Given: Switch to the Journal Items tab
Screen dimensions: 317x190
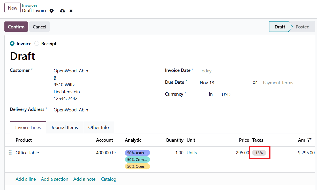Looking at the screenshot, I should 64,127.
